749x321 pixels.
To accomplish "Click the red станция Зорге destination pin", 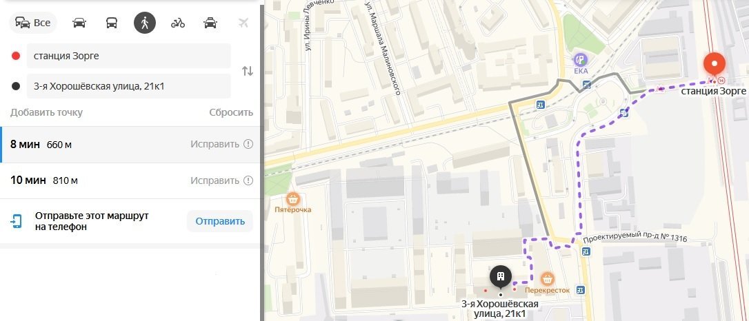I will coord(714,67).
